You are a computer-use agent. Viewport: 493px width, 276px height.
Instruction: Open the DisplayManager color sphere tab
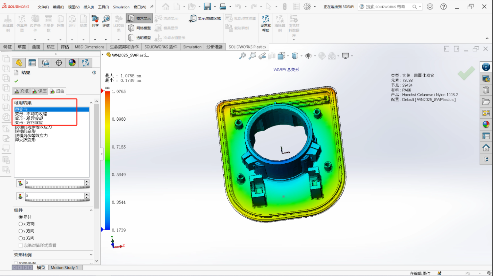pyautogui.click(x=72, y=63)
